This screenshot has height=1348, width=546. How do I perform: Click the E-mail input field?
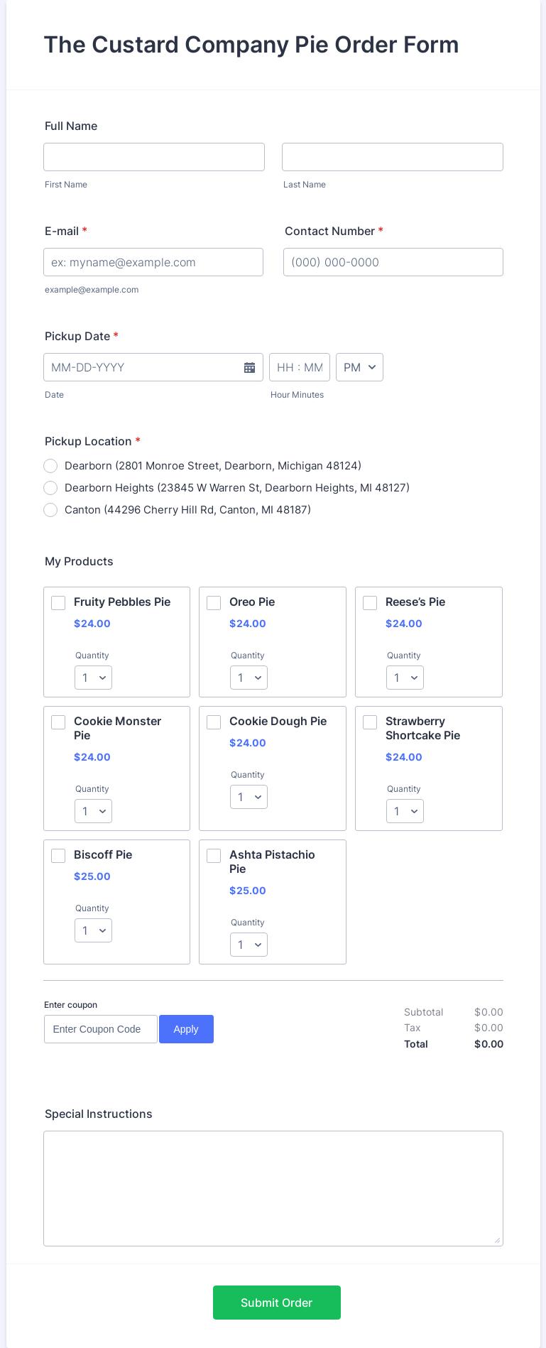153,262
